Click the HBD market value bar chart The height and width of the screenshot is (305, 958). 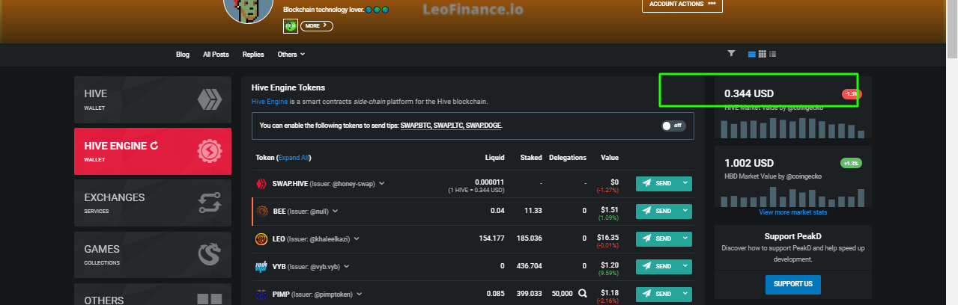click(792, 196)
